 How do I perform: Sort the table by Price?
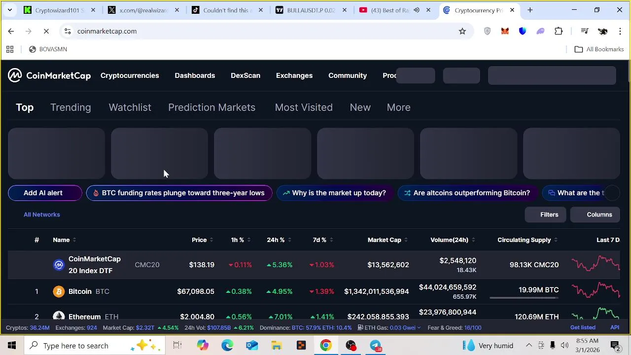coord(202,240)
